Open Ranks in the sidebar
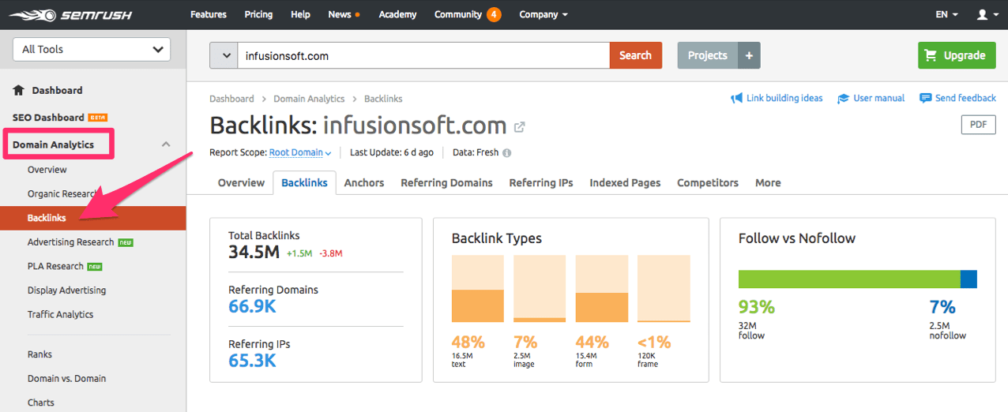 tap(39, 354)
